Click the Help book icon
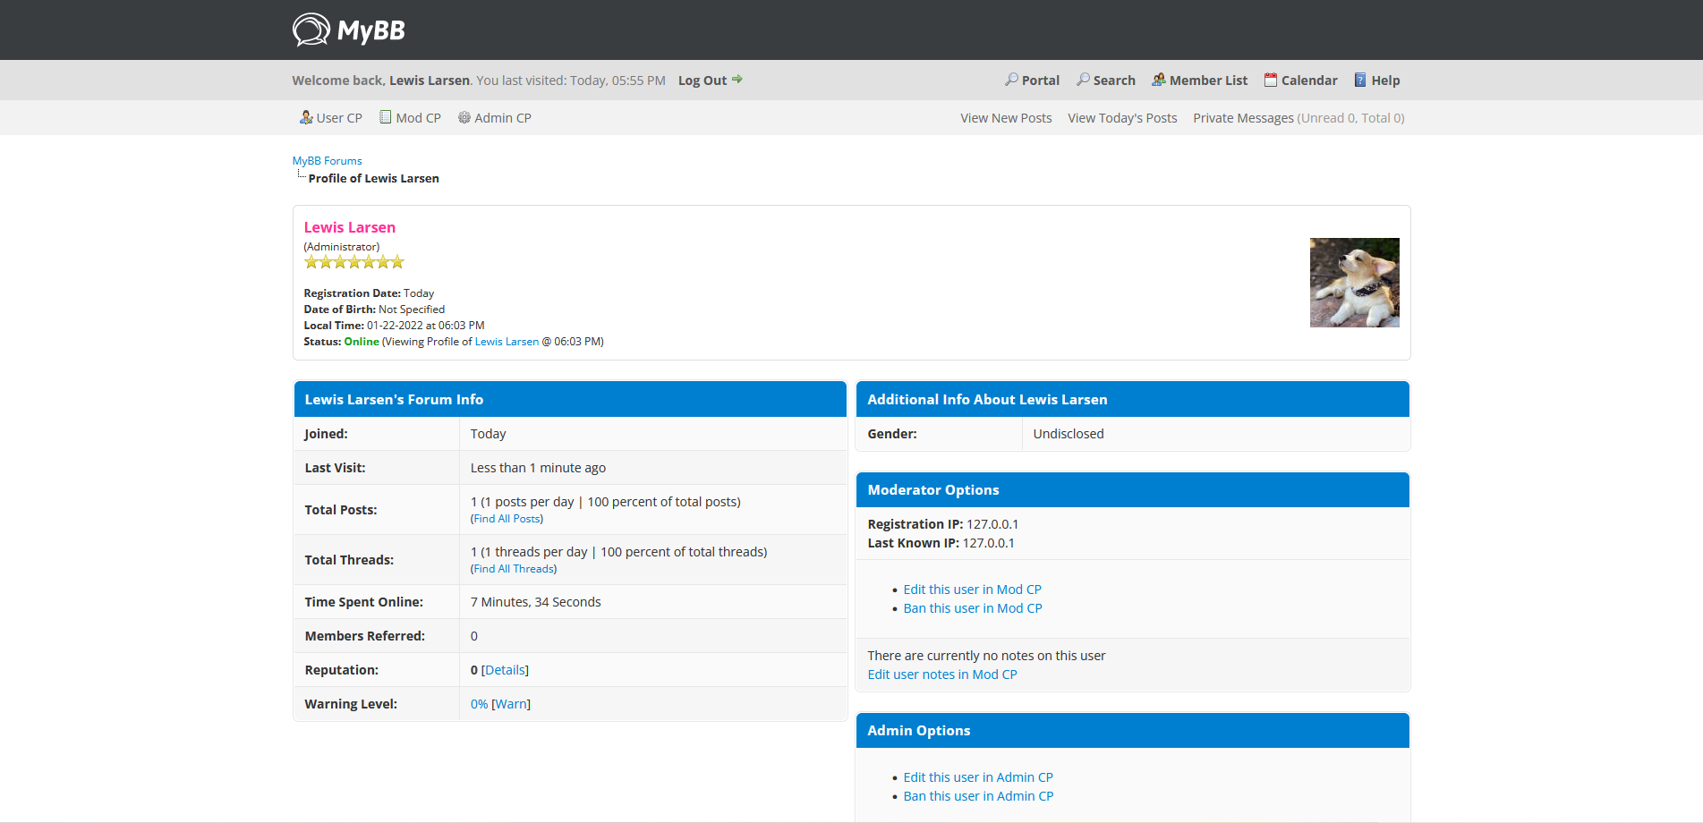Screen dimensions: 1703x823 coord(1360,80)
